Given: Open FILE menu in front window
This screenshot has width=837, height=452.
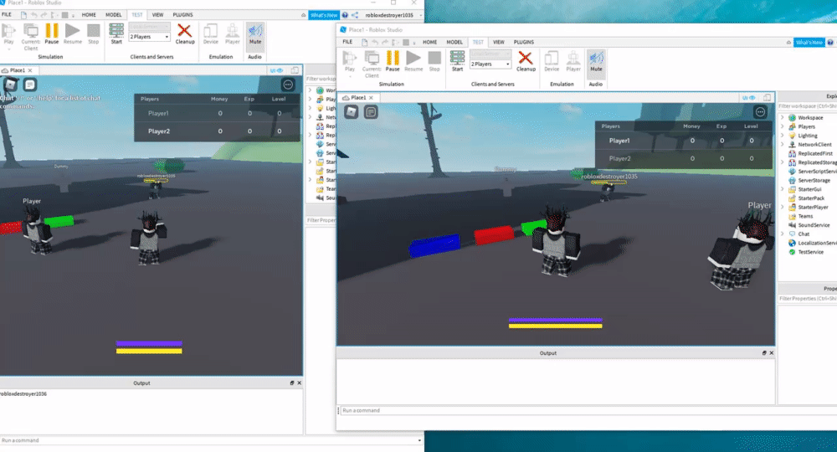Looking at the screenshot, I should tap(347, 42).
